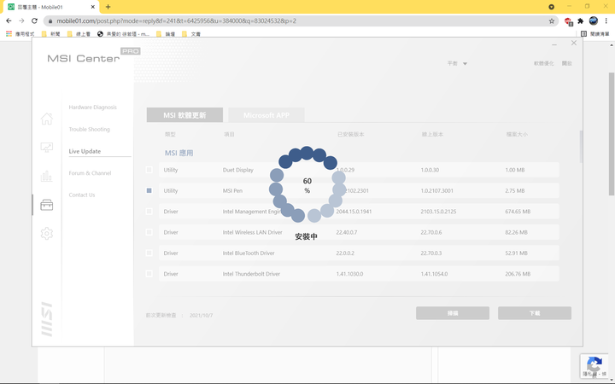Switch to the Microsoft APP tab
The image size is (615, 384).
266,115
